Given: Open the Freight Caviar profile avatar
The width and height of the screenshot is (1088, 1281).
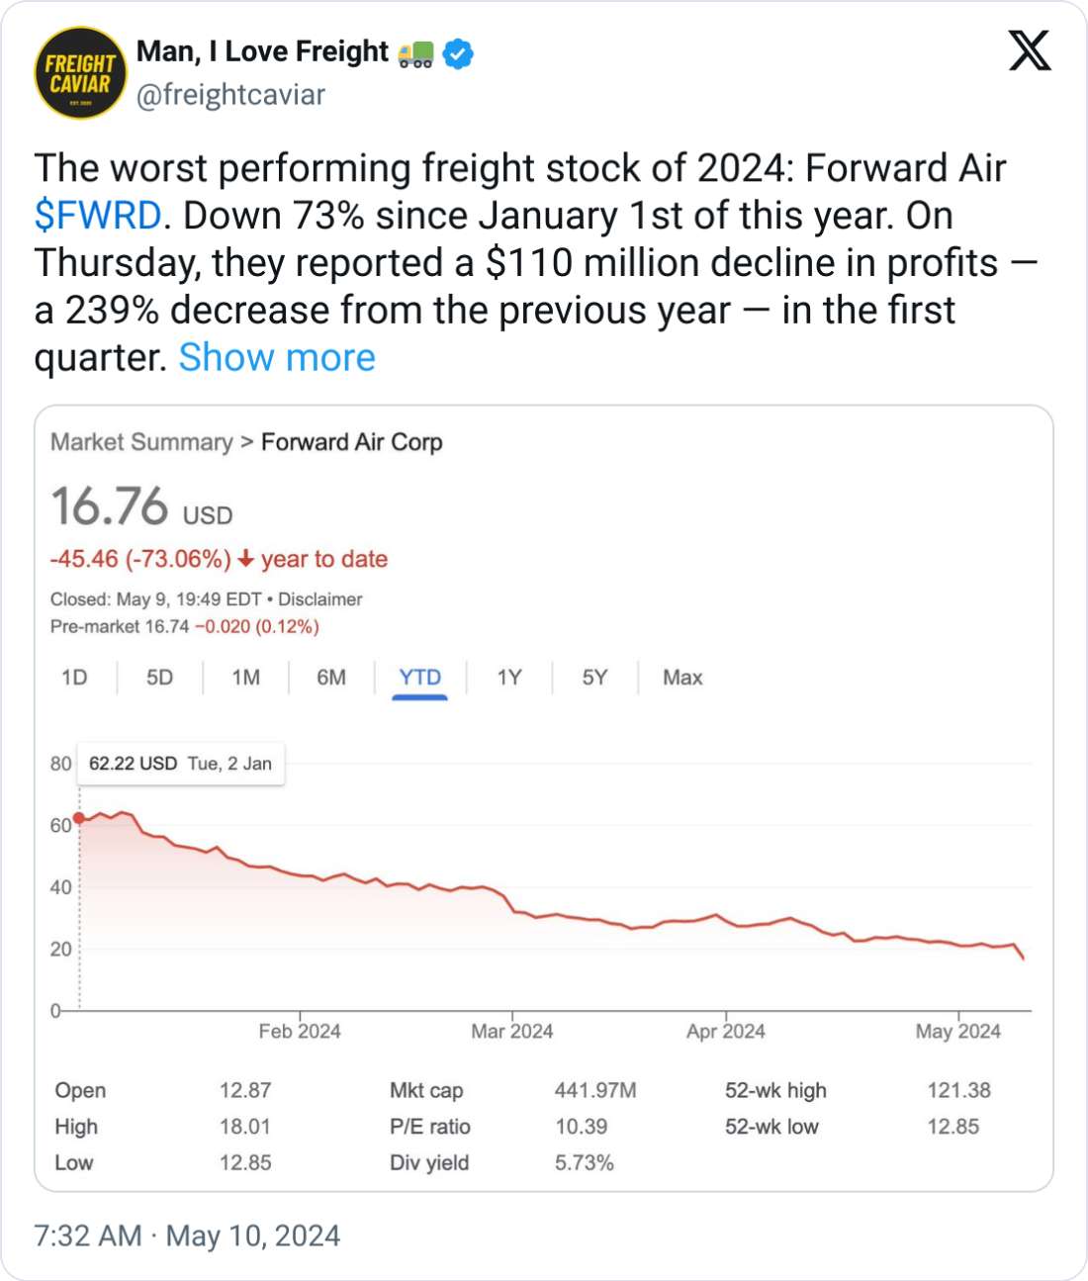Looking at the screenshot, I should (81, 73).
